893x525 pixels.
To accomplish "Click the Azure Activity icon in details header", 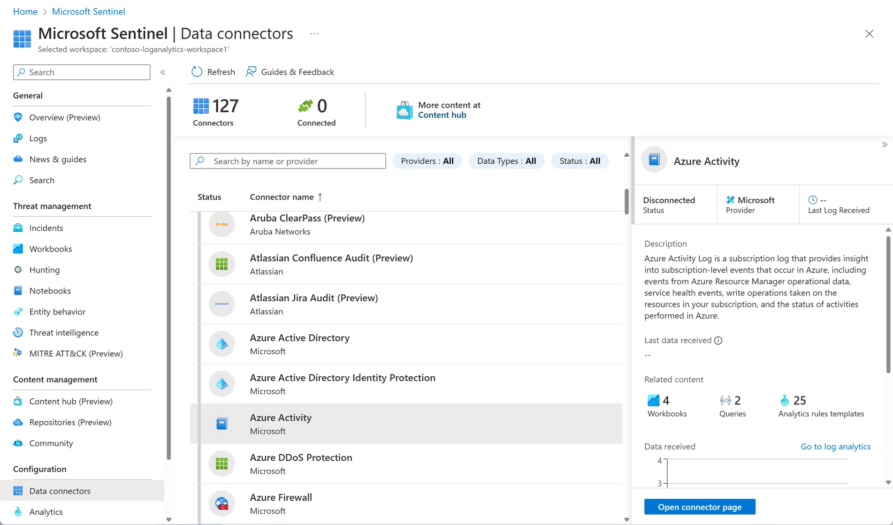I will click(654, 160).
